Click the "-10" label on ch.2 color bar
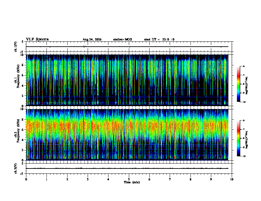Image resolution: width=261 pixels, height=201 pixels. 244,156
